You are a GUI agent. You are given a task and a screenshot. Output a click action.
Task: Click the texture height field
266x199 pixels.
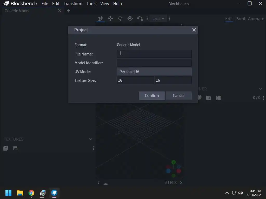pyautogui.click(x=173, y=80)
